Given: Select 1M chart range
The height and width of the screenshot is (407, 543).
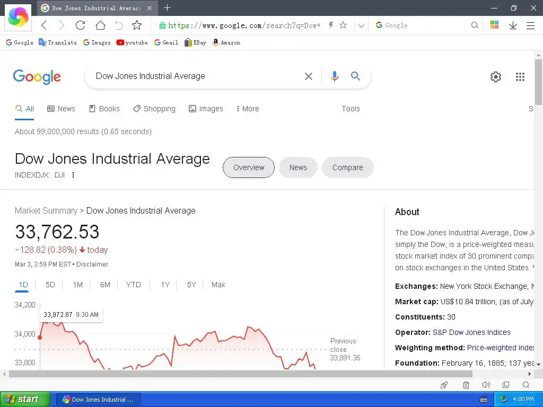Looking at the screenshot, I should 77,285.
